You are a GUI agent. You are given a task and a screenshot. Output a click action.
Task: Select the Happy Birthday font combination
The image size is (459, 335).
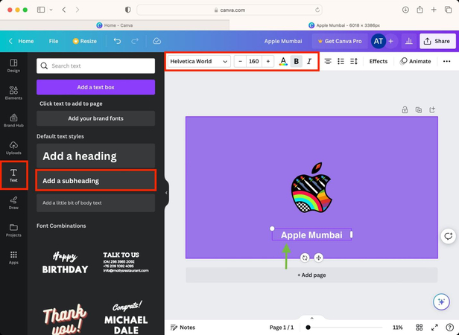pos(65,263)
